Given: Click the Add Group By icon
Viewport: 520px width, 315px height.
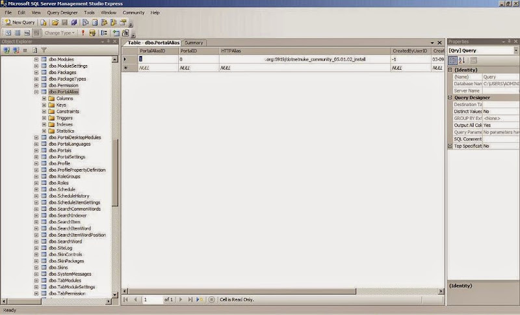Looking at the screenshot, I should 104,33.
